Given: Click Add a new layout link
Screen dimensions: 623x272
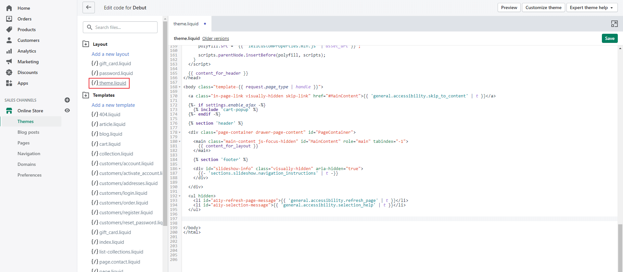Looking at the screenshot, I should pyautogui.click(x=110, y=54).
